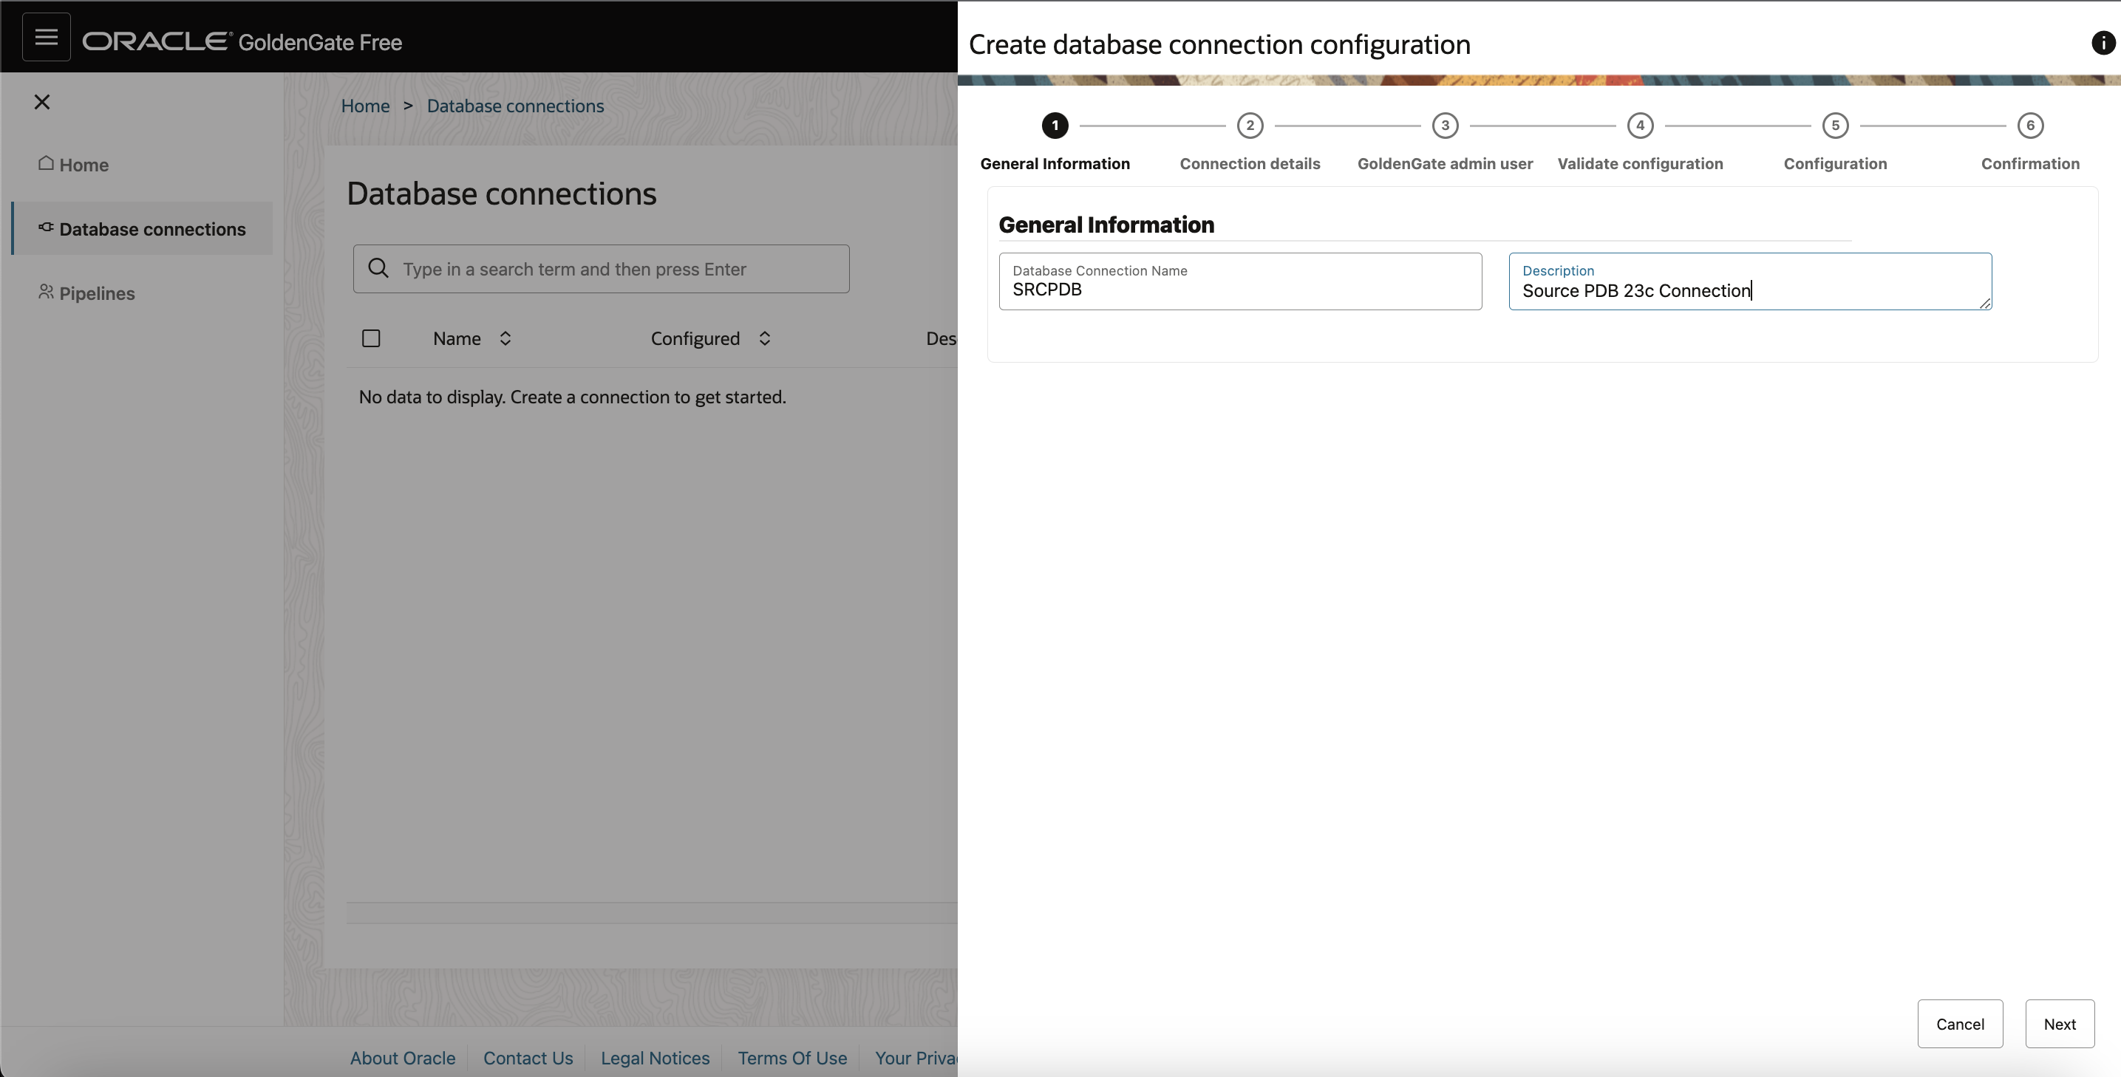Cancel the connection configuration dialog

(x=1959, y=1024)
